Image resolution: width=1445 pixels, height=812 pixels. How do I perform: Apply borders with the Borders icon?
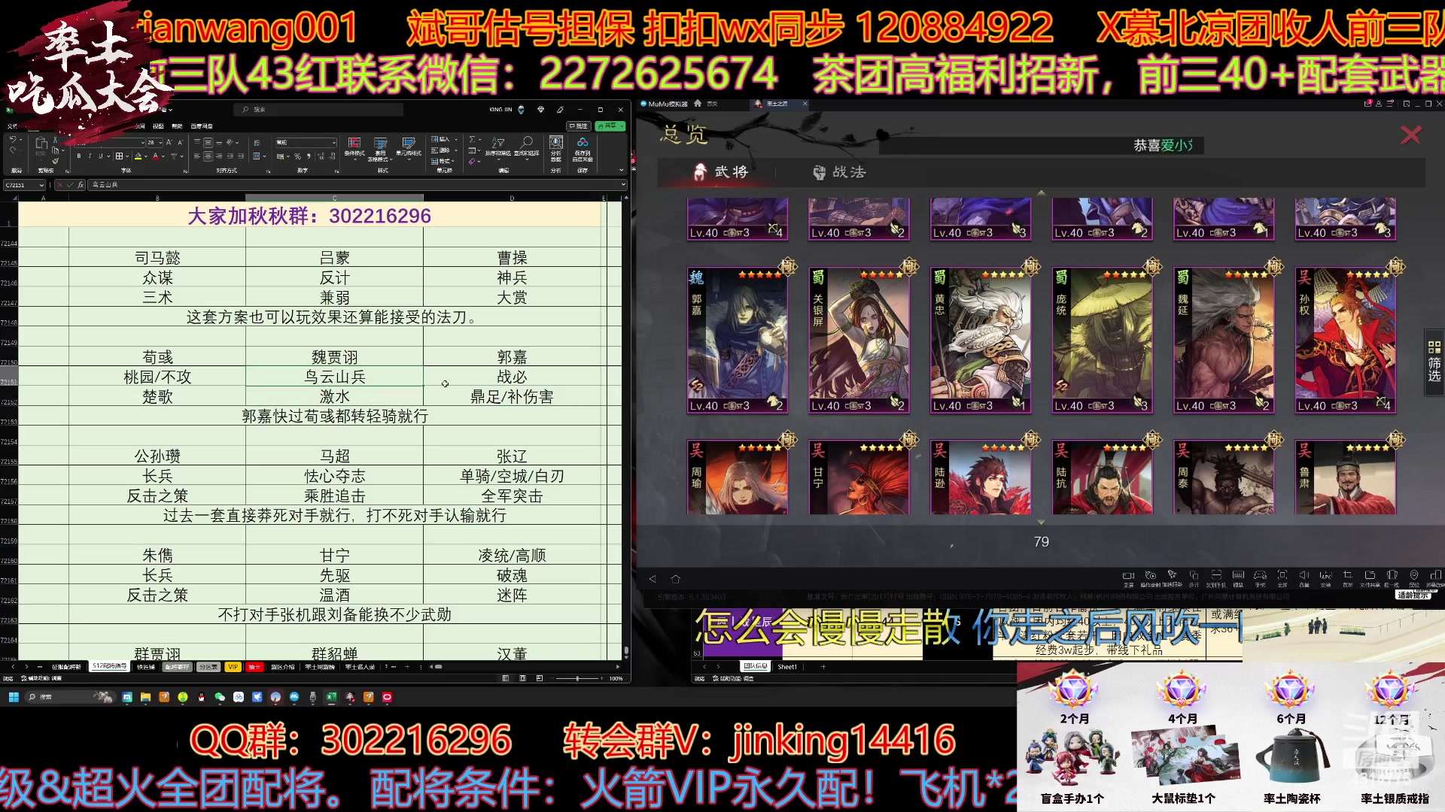tap(119, 156)
